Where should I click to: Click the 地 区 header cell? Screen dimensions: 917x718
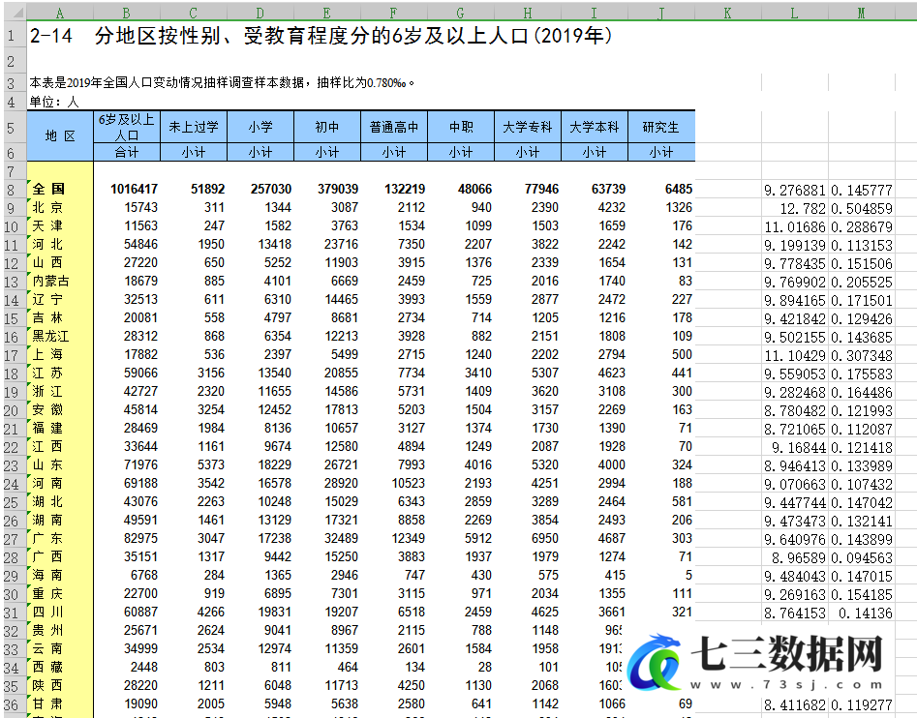pos(60,135)
